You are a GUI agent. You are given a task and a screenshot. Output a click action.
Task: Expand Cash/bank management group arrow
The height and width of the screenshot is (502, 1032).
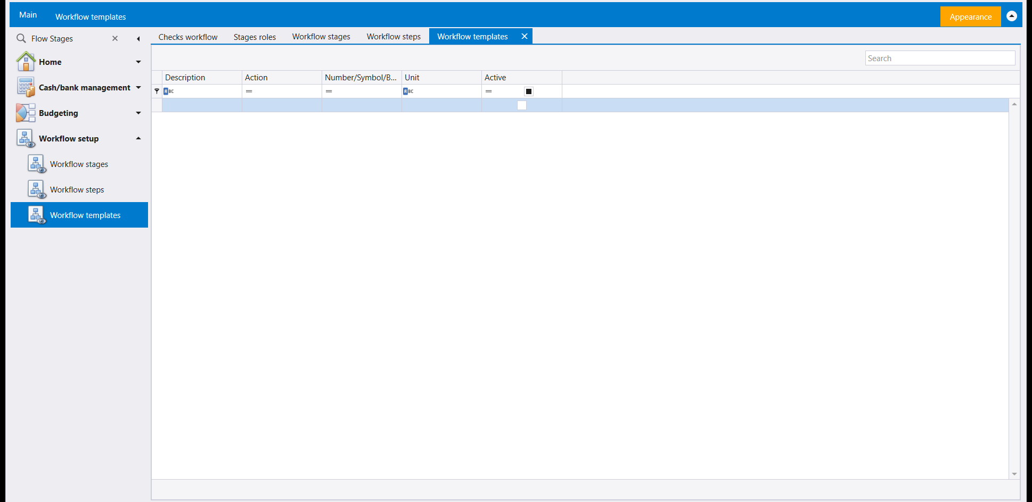[138, 87]
